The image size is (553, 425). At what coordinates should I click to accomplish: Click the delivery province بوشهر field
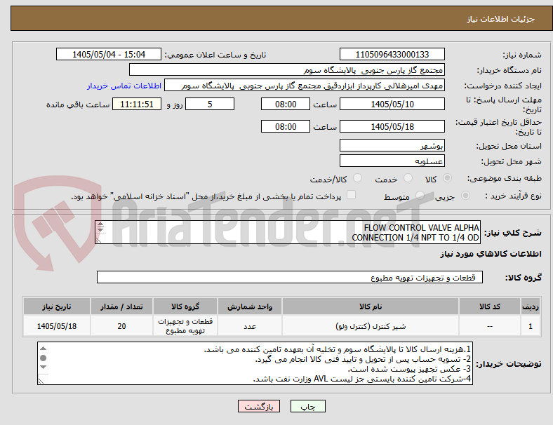[392, 146]
